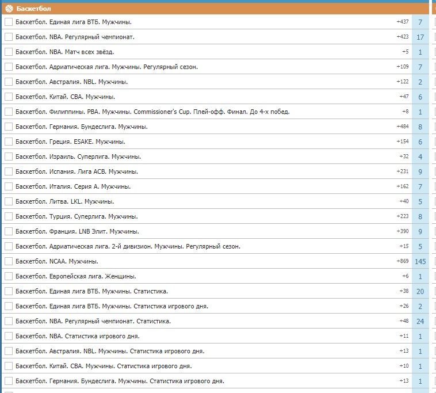
Task: Enable checkbox for Адриатическая лига. Мужчины. Регулярный сезон.
Action: [9, 67]
